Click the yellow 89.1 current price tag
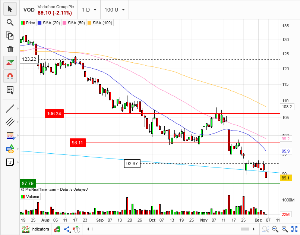 pos(286,178)
